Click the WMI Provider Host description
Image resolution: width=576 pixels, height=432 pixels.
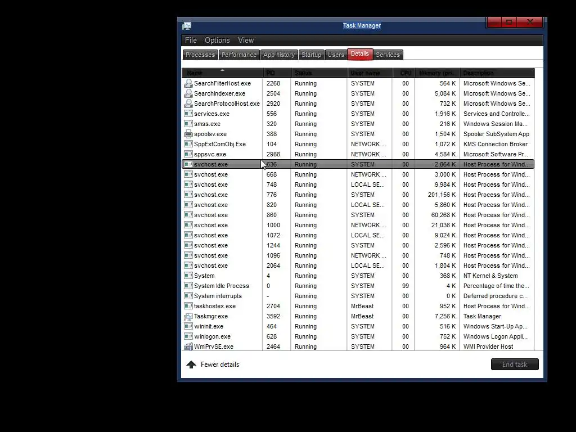coord(488,346)
